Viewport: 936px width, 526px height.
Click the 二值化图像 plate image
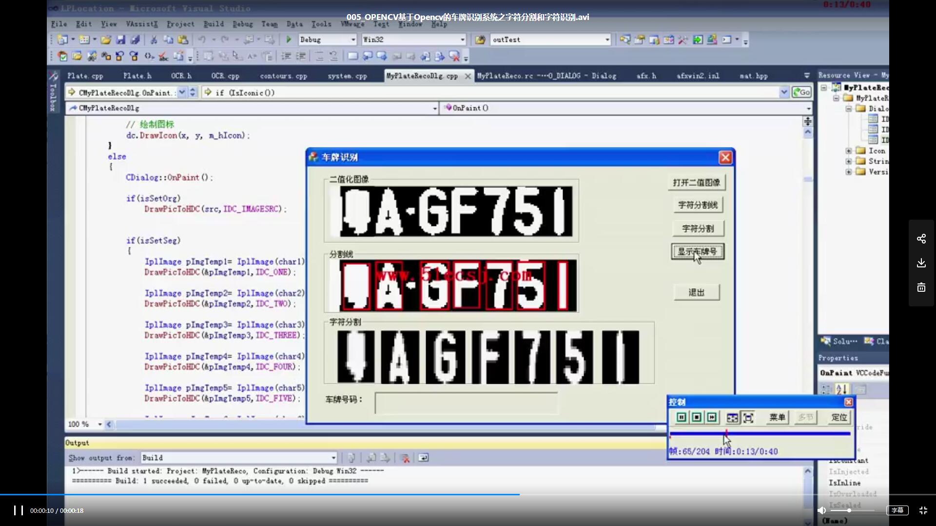[451, 211]
